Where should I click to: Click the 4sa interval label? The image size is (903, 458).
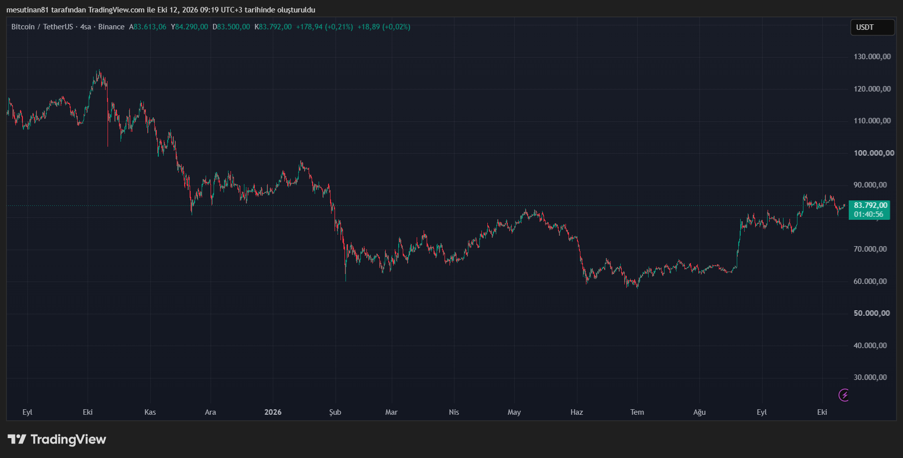click(x=86, y=27)
